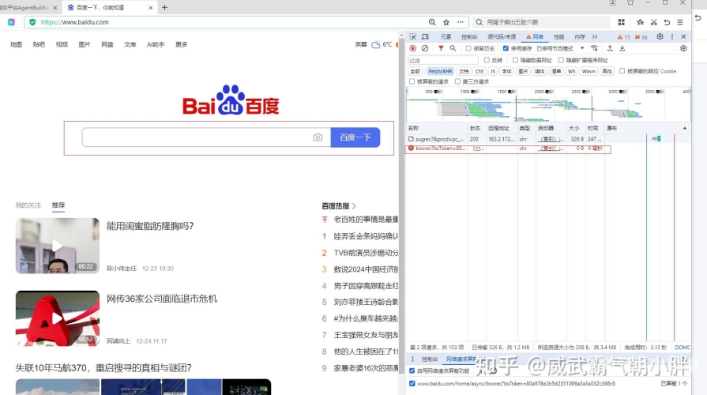The height and width of the screenshot is (395, 707).
Task: Uncheck the 停用缓存 disable cache checkbox
Action: tap(506, 48)
